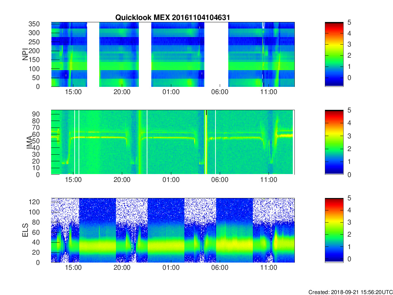Click the 11:00 time label under NPI panel

tap(269, 92)
